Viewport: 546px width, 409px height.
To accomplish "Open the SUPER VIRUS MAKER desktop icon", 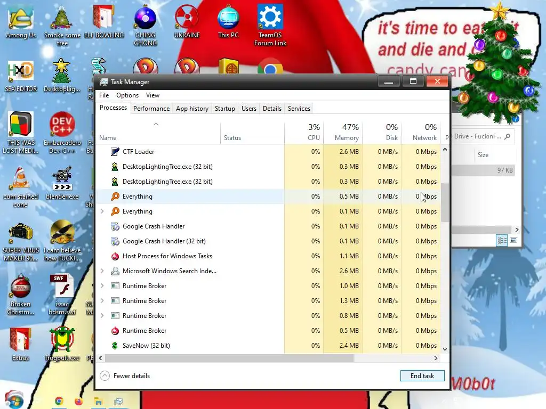I will 21,232.
